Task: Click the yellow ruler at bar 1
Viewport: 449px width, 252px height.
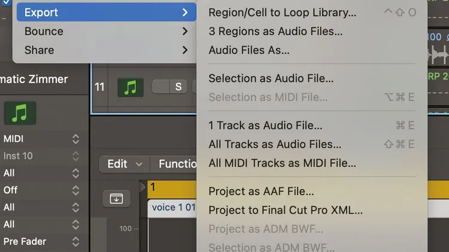Action: point(172,189)
